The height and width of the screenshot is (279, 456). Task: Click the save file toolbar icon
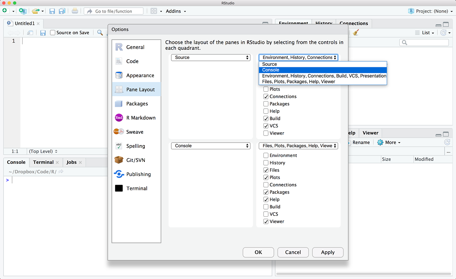(52, 11)
